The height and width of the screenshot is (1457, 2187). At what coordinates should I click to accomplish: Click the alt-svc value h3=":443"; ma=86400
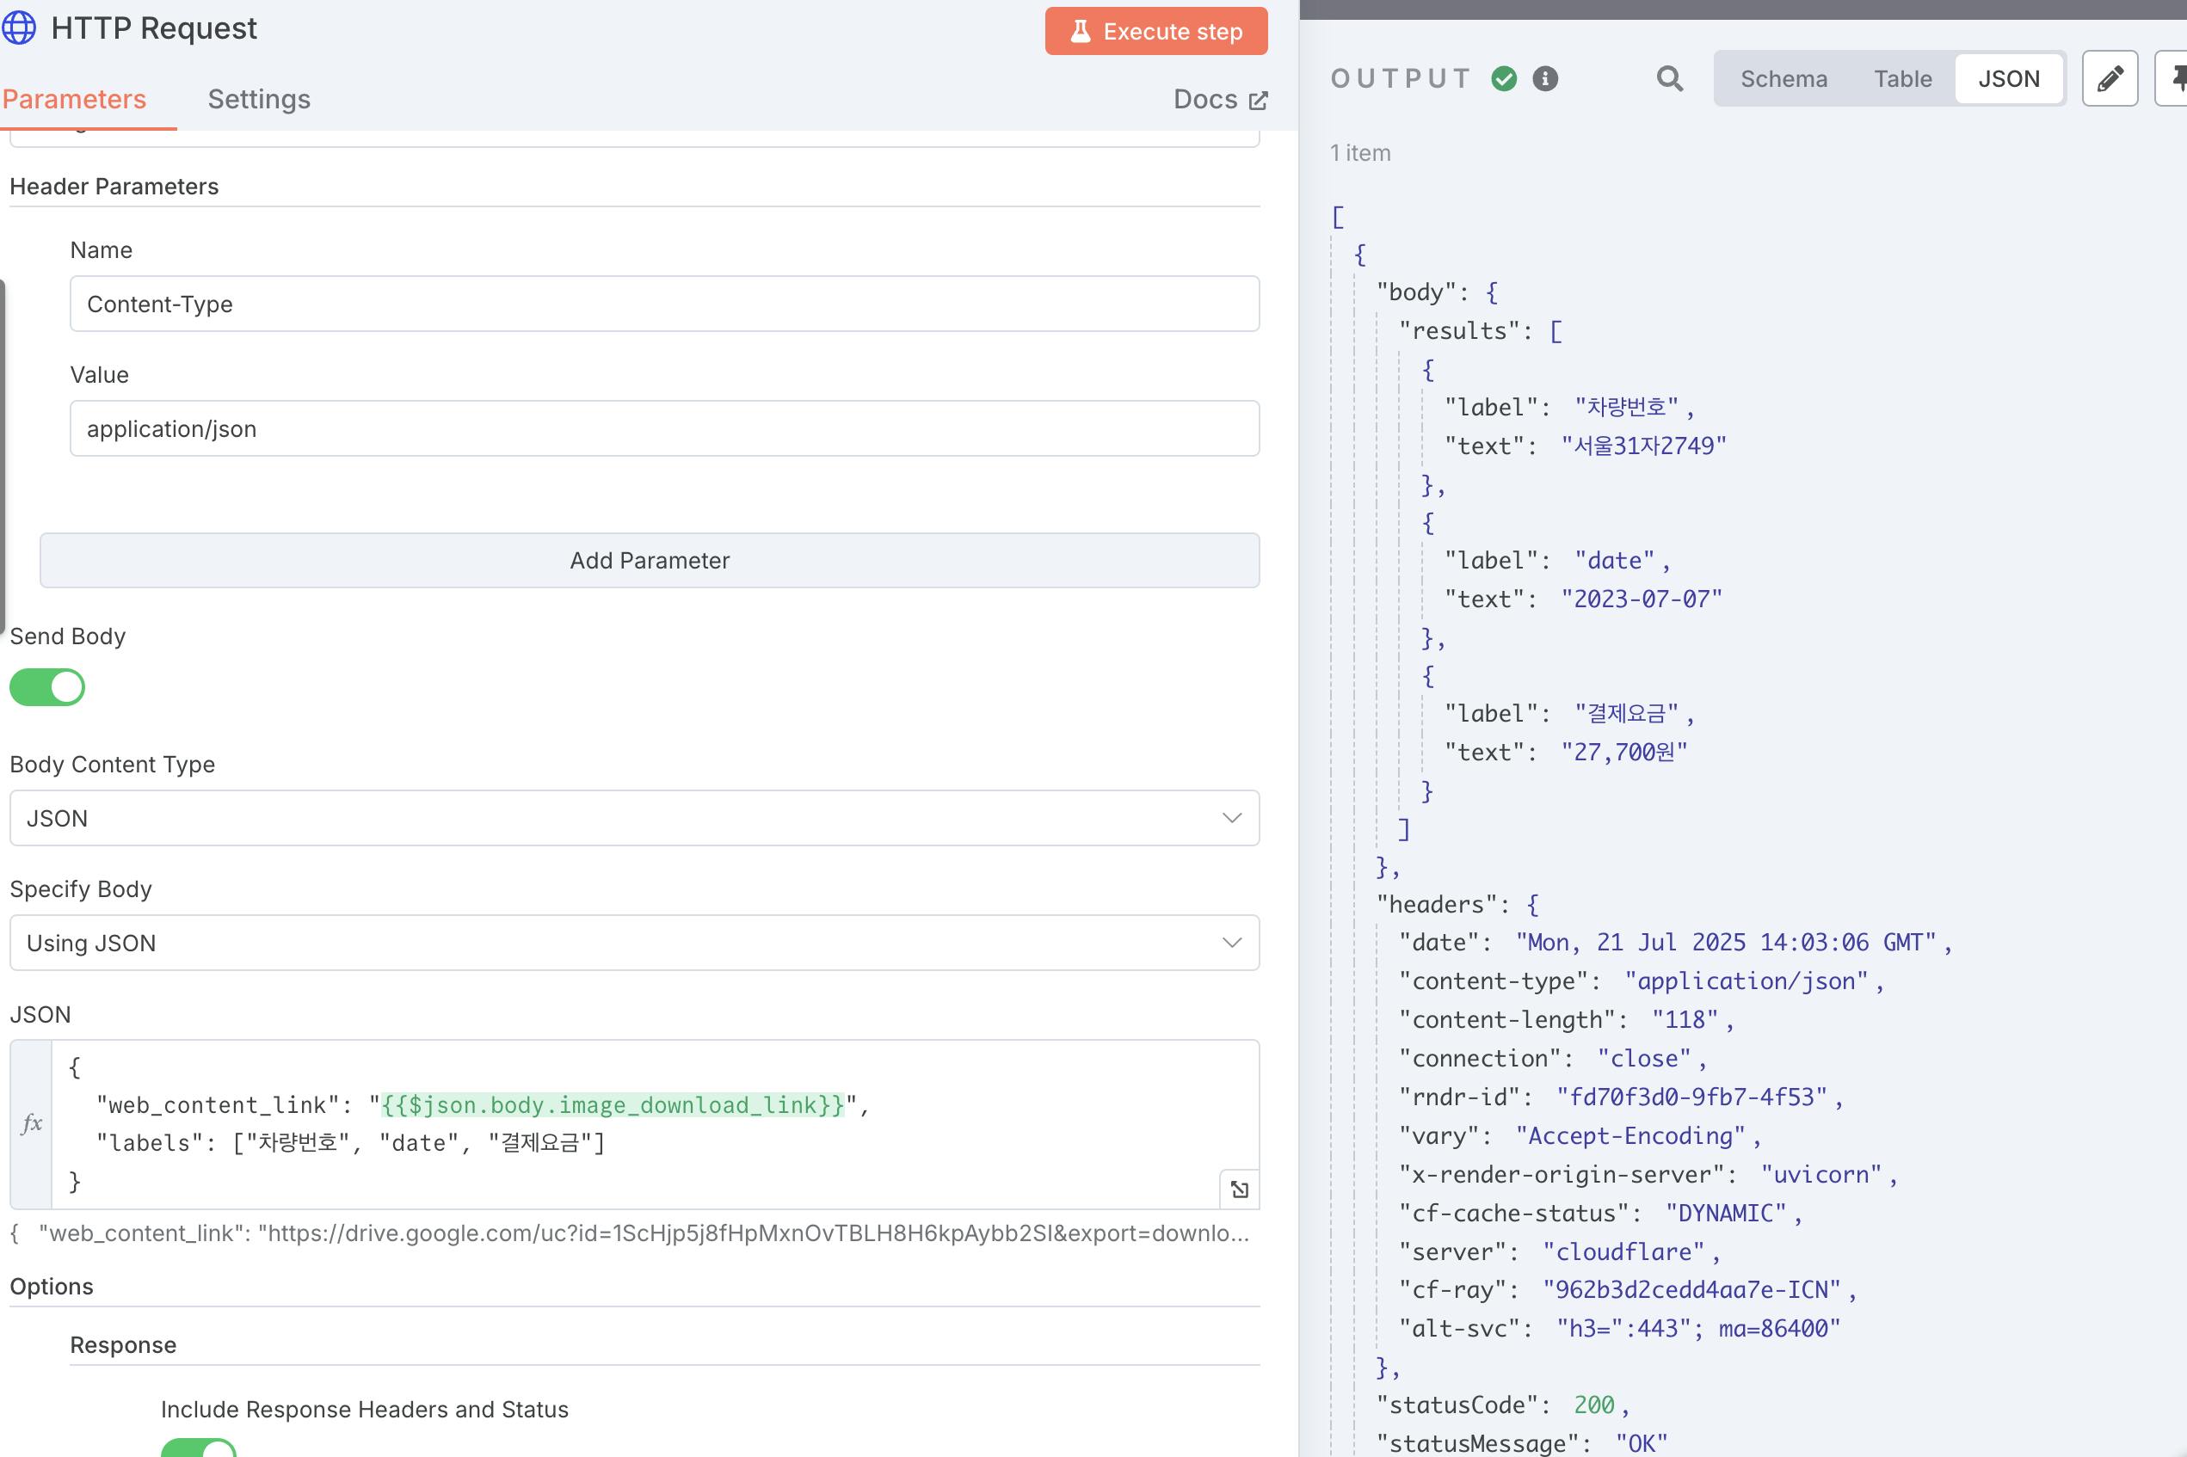(1698, 1329)
